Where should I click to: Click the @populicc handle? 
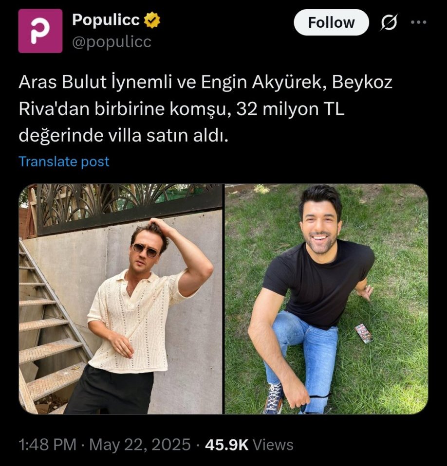pos(112,42)
